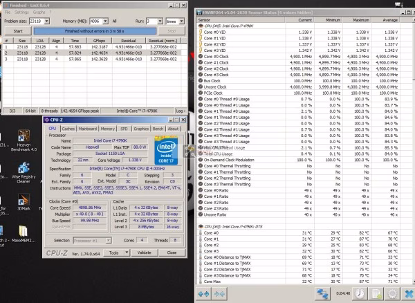The width and height of the screenshot is (415, 303).
Task: Open the Problem size dropdown in LinX
Action: pos(47,21)
